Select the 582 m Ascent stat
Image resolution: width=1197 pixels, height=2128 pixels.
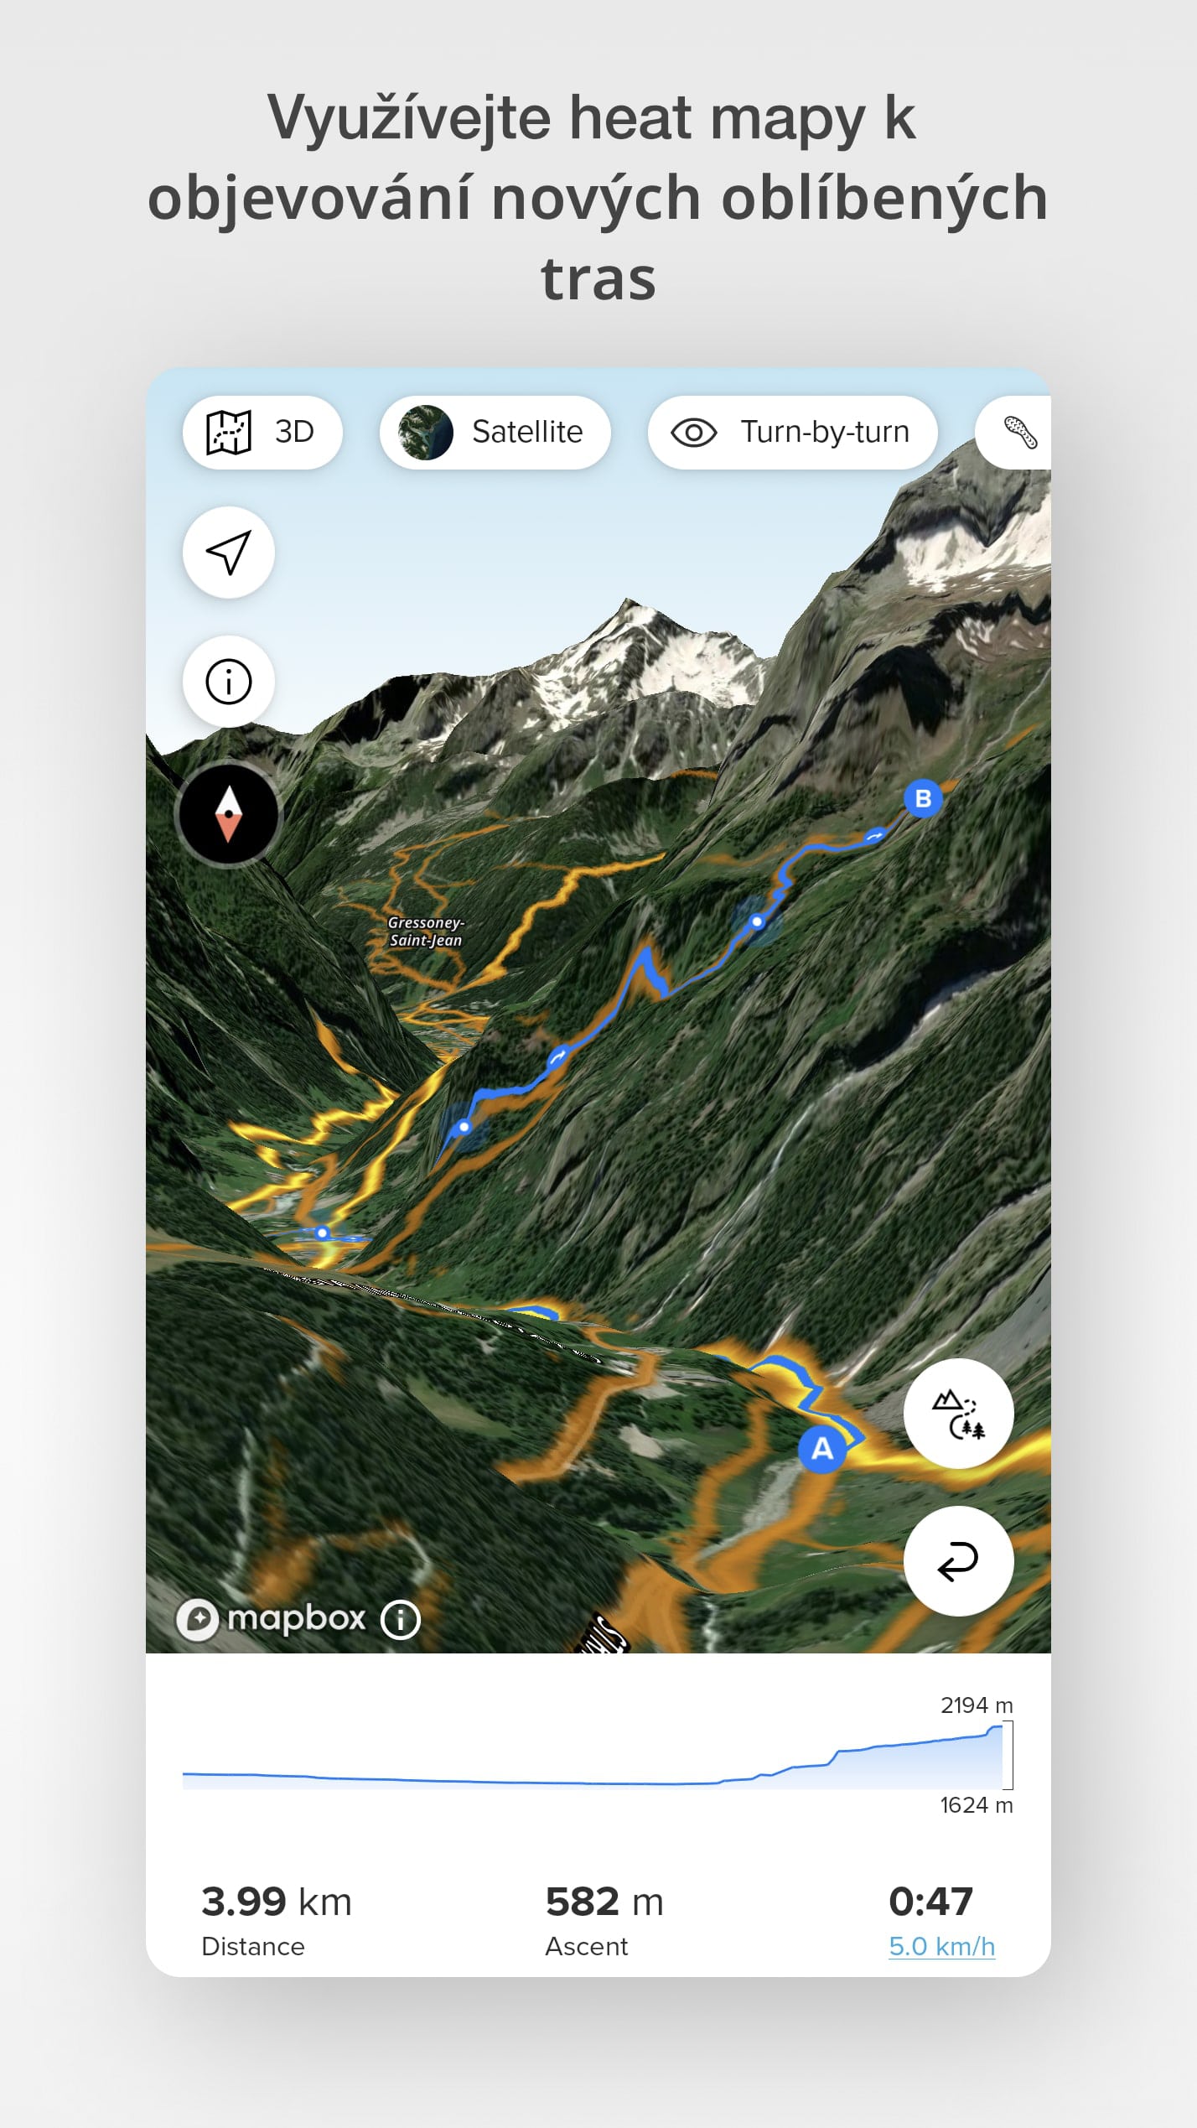click(604, 1919)
